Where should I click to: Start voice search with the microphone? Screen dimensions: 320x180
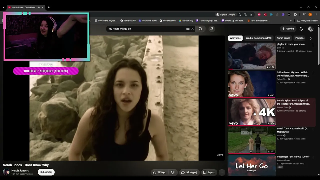coord(212,29)
